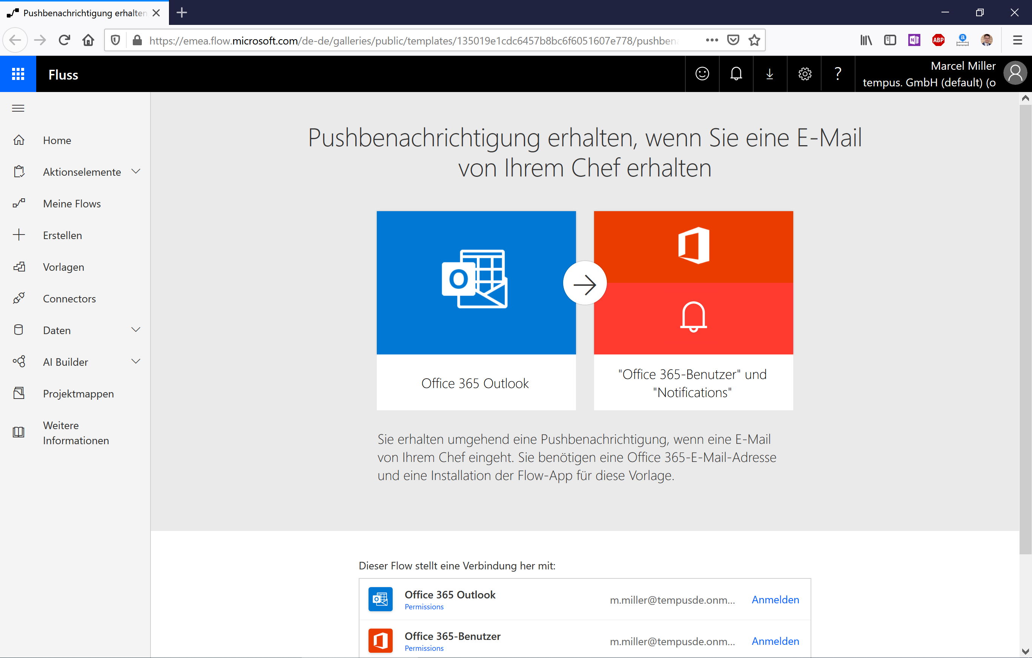
Task: Reload the page in browser toolbar
Action: (64, 40)
